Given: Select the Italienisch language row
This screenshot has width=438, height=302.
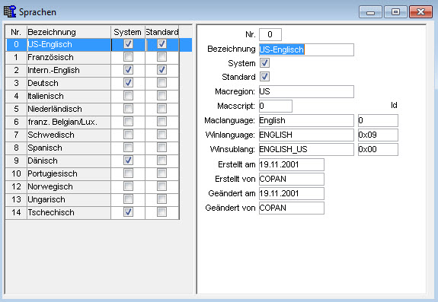Looking at the screenshot, I should point(92,96).
